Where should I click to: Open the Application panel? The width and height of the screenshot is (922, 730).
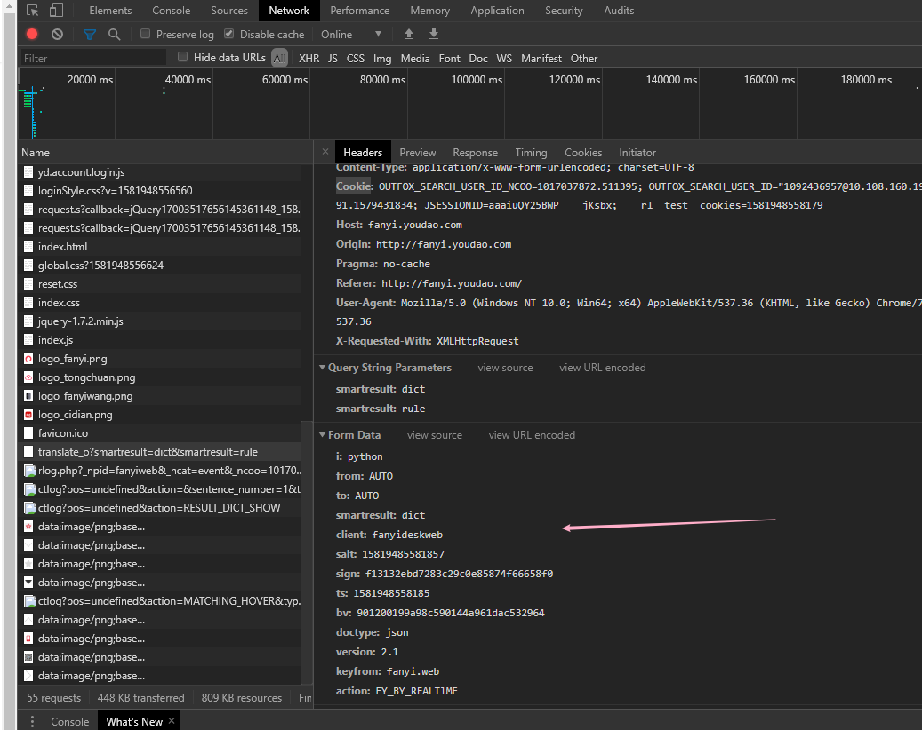click(498, 11)
